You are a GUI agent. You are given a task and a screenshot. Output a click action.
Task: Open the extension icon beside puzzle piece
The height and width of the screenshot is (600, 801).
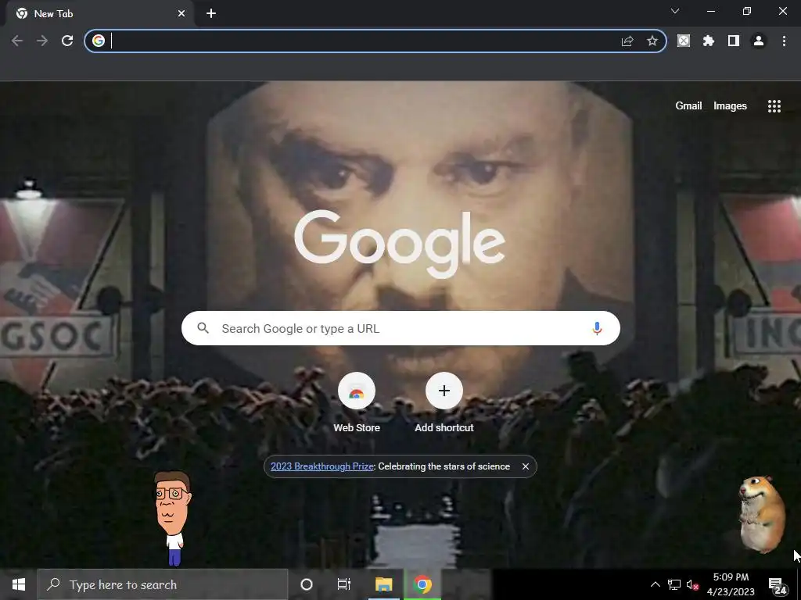(684, 41)
